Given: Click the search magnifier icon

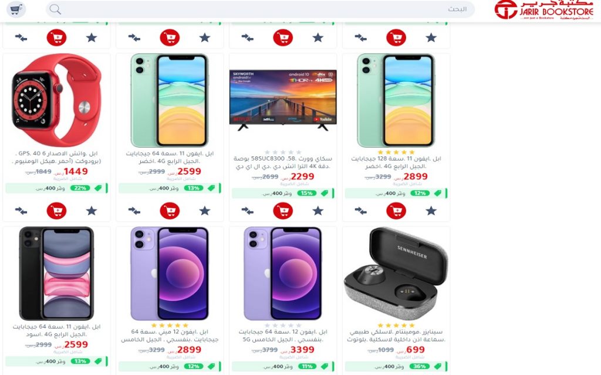Looking at the screenshot, I should click(55, 9).
